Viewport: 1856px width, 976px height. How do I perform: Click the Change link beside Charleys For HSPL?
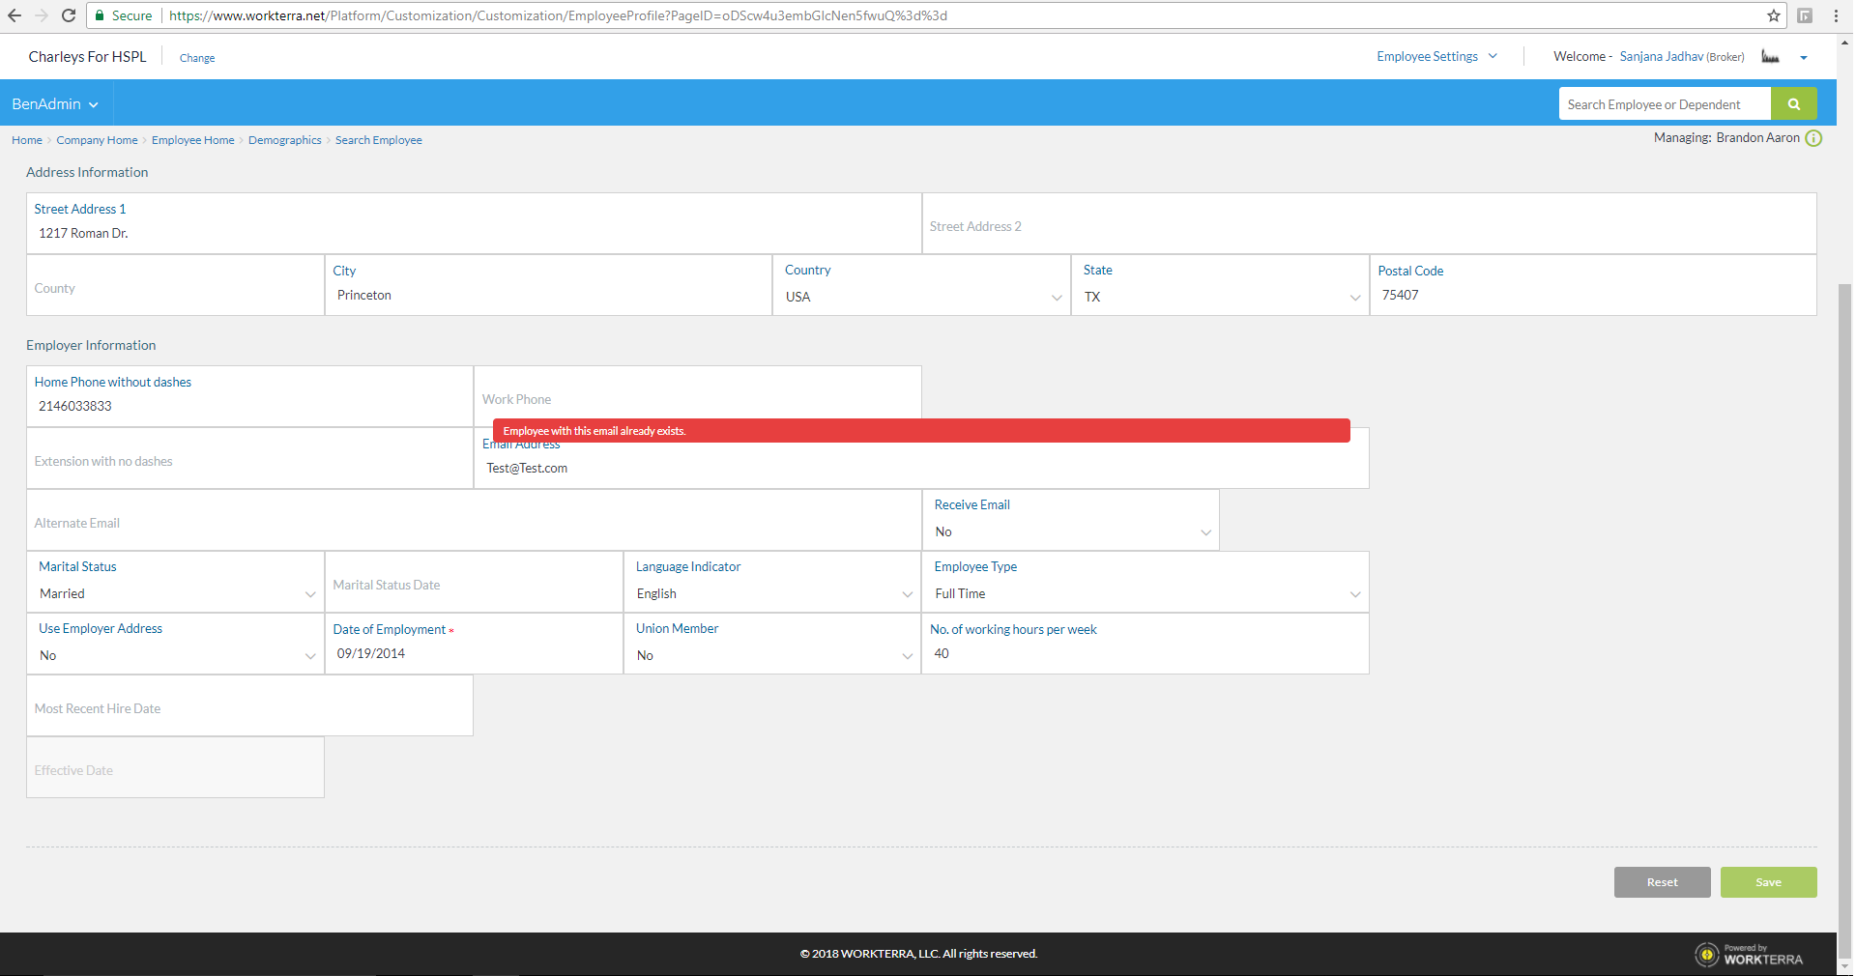tap(196, 58)
